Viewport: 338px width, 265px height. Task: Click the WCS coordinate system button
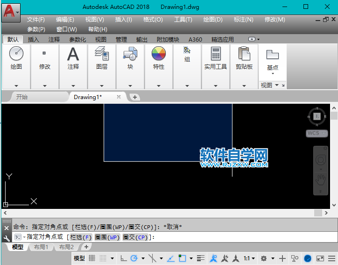(x=313, y=133)
